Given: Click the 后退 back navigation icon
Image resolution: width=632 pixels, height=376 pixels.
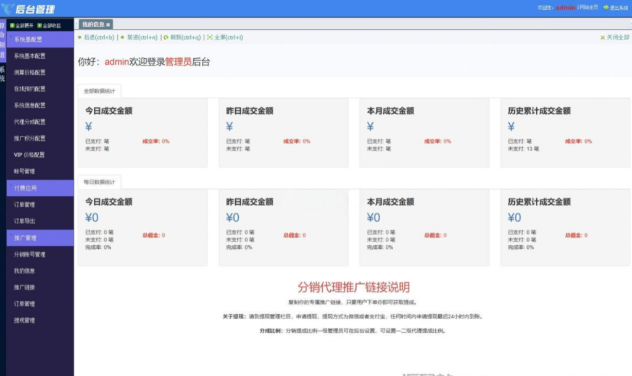Looking at the screenshot, I should point(81,38).
